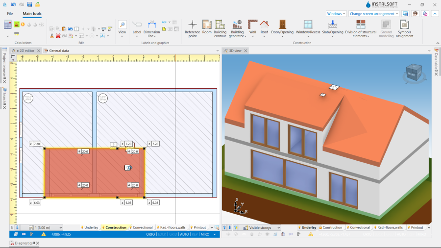Select the Window/Recess tool
Screen dimensions: 441x248
(x=308, y=27)
